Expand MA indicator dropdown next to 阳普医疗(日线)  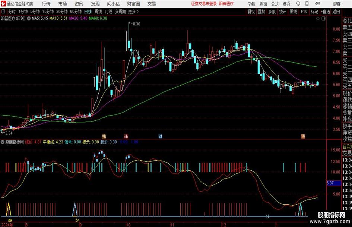click(29, 18)
